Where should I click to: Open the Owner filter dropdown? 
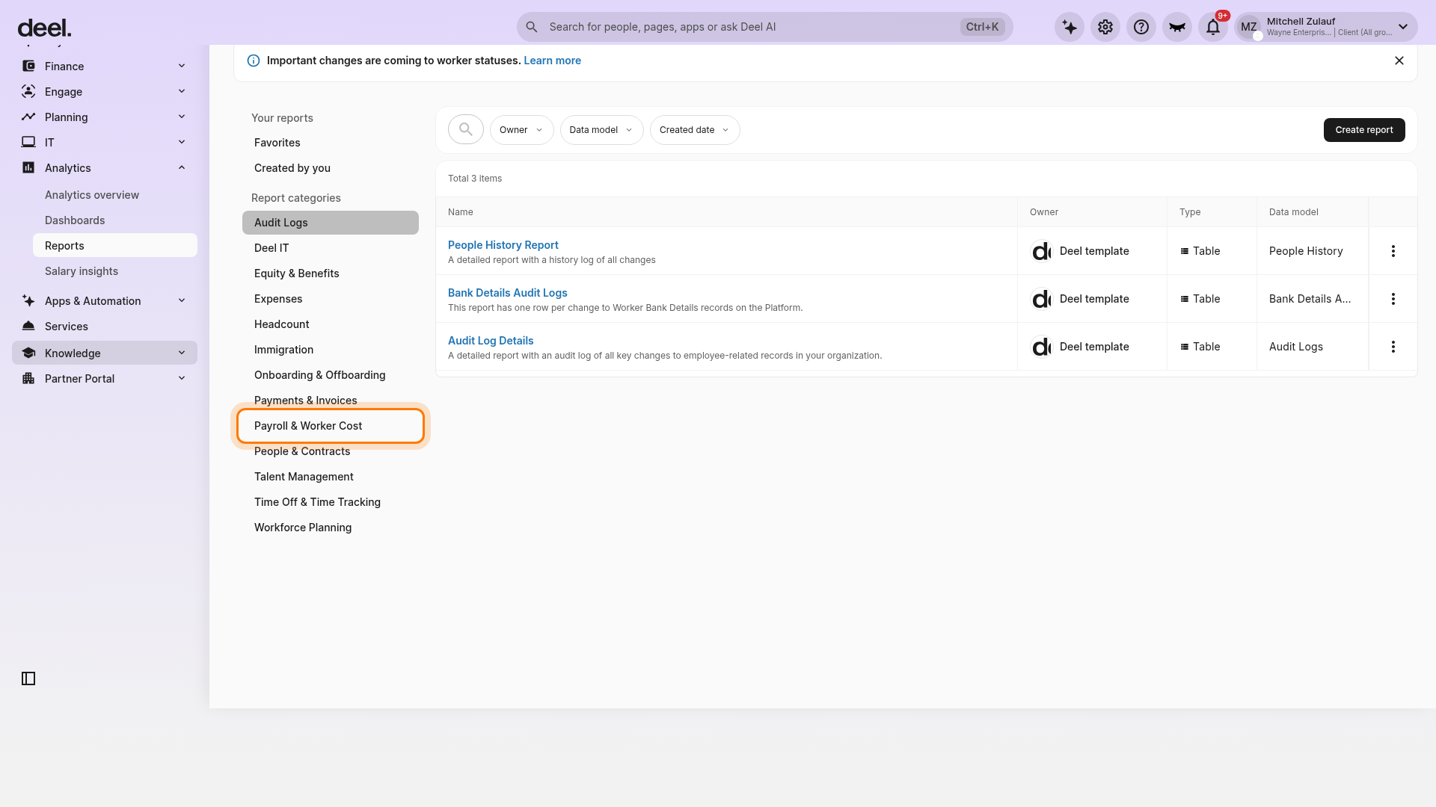click(x=521, y=130)
